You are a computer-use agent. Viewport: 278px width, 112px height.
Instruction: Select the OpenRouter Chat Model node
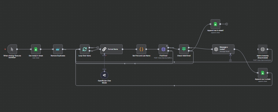[x=104, y=75]
